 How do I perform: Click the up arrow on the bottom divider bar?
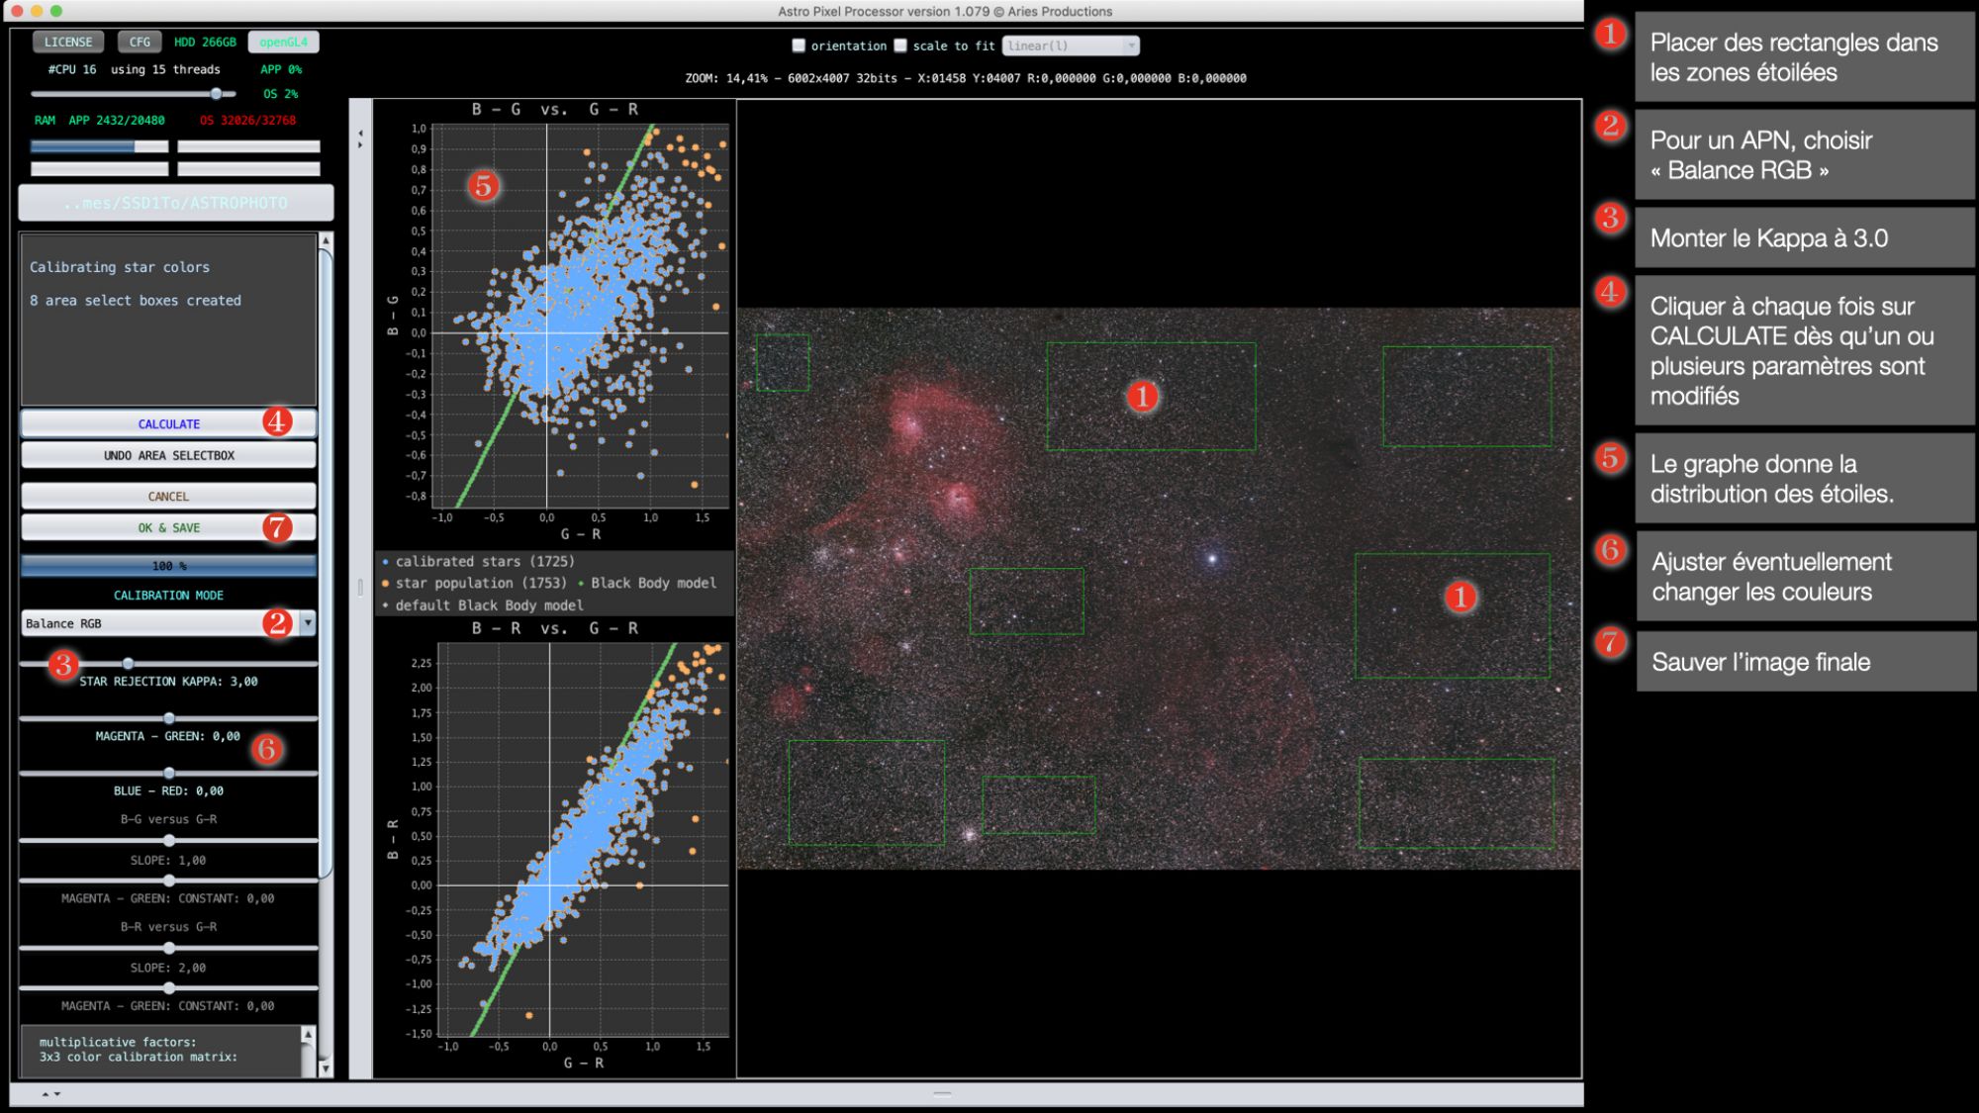[x=45, y=1094]
